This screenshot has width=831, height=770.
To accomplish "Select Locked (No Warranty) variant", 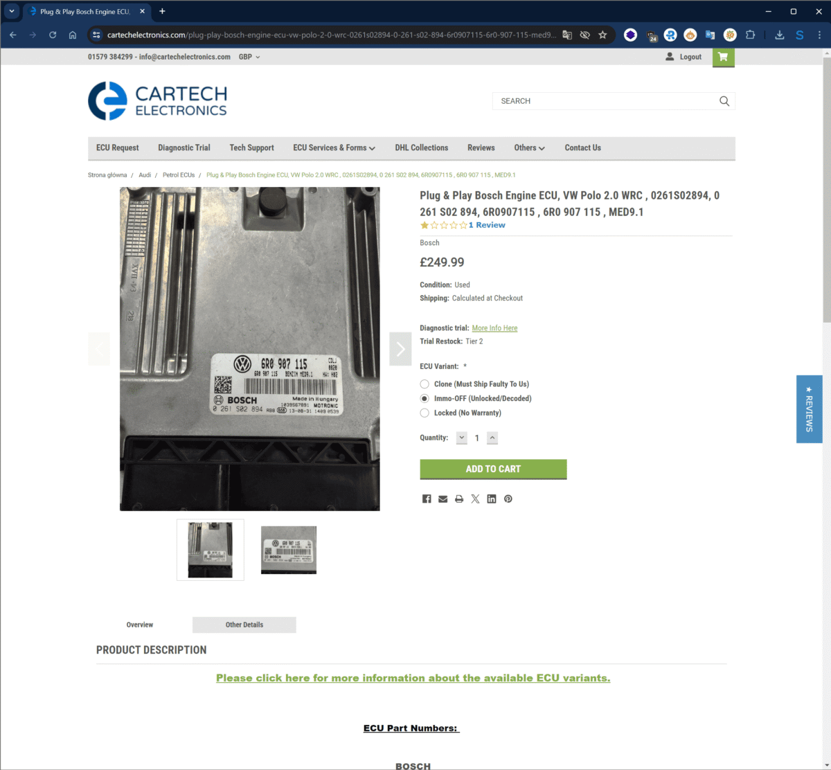I will point(425,413).
